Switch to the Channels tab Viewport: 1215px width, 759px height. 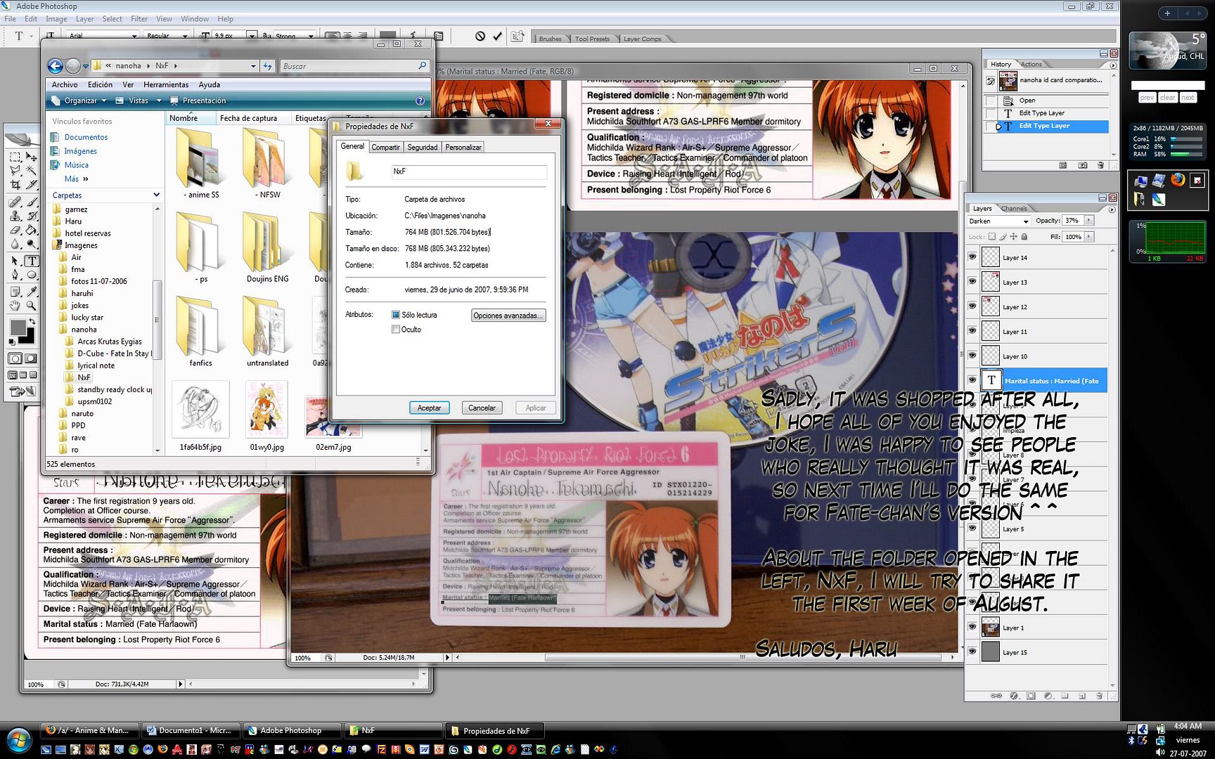(1014, 209)
